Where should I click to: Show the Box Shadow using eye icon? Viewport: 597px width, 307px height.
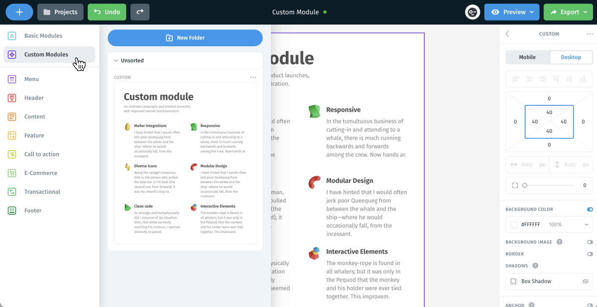point(586,281)
